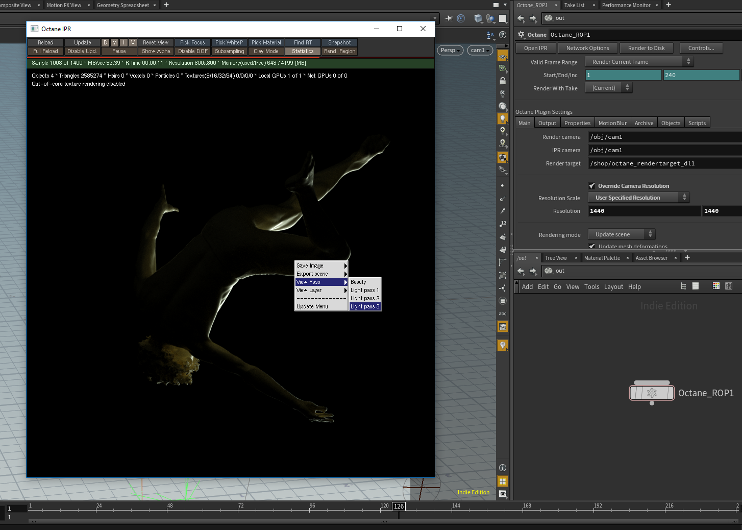Select Light pass 3 from context menu
Viewport: 742px width, 530px height.
(x=364, y=307)
